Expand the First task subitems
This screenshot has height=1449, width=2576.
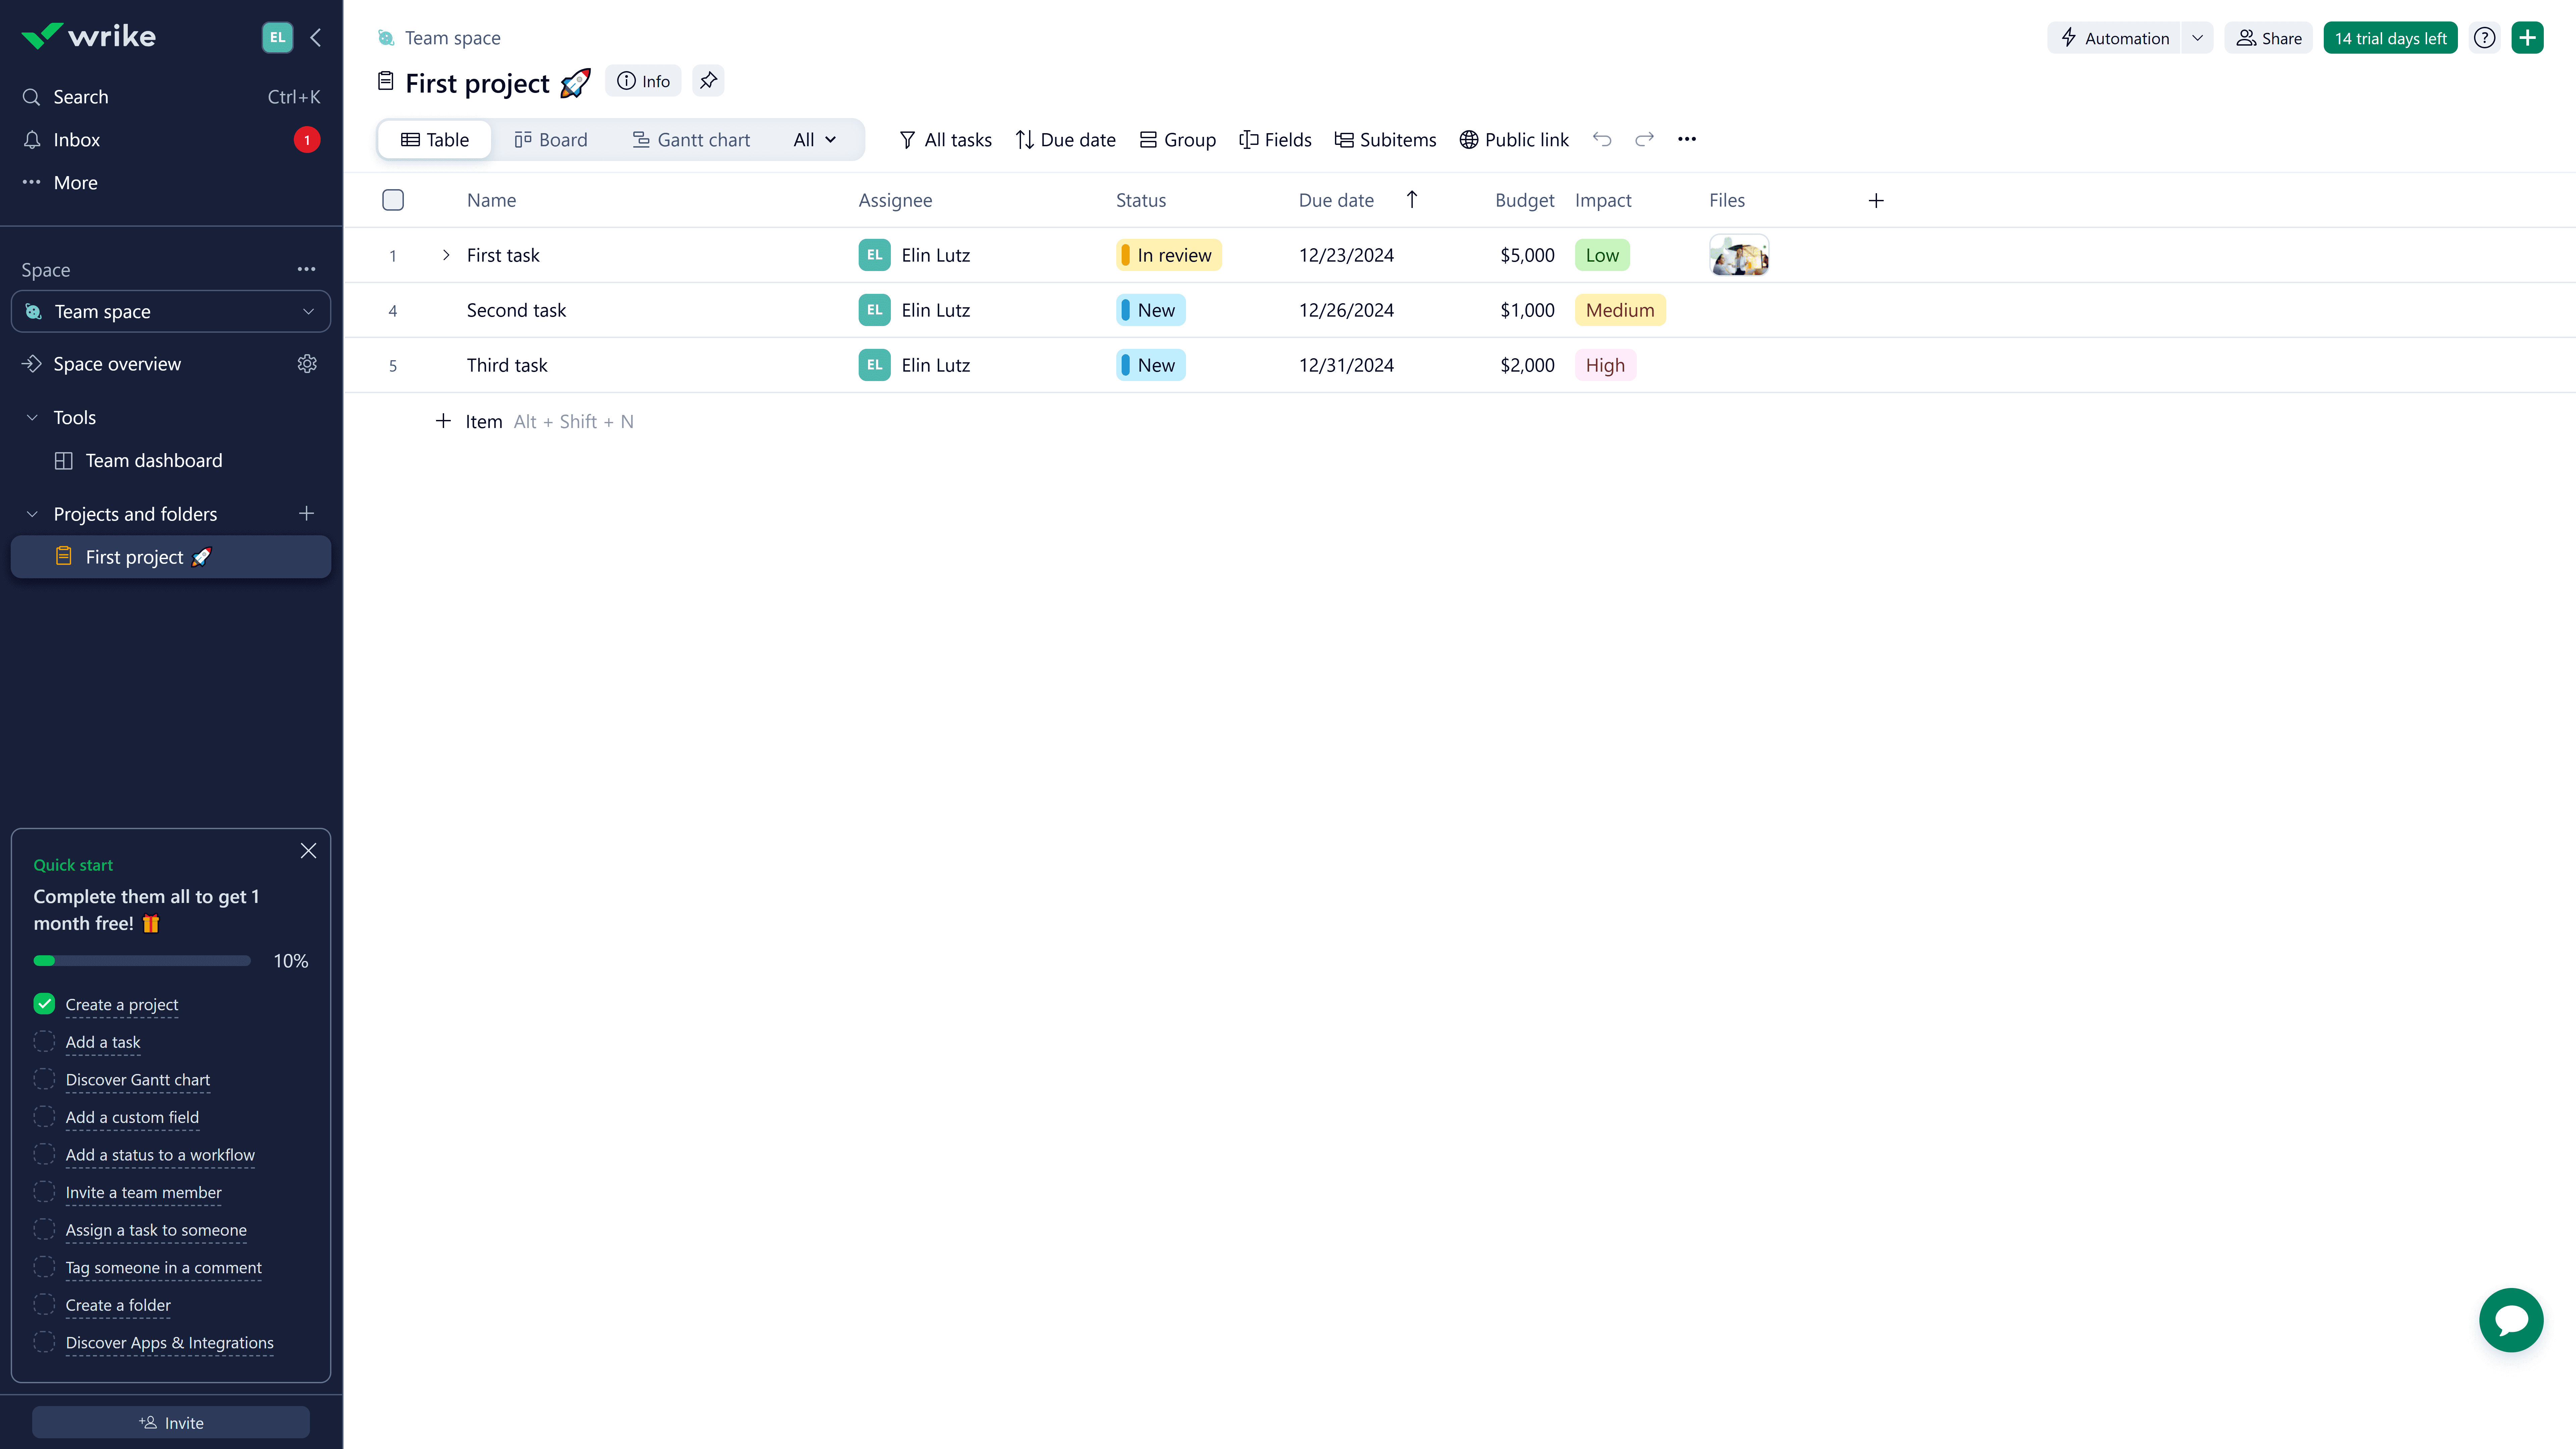click(x=446, y=255)
